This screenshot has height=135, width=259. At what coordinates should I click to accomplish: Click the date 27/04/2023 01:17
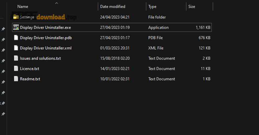point(115,38)
